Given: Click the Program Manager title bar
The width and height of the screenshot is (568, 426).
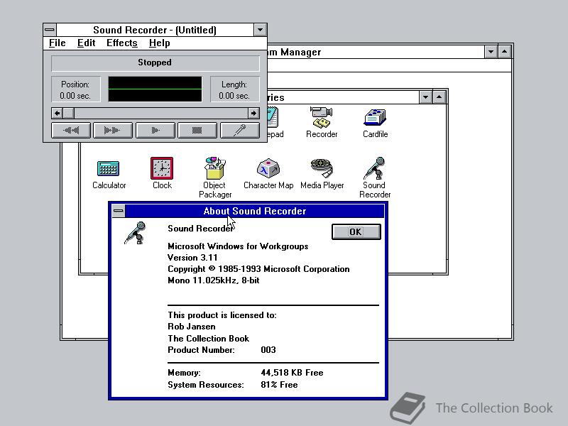Looking at the screenshot, I should (376, 52).
